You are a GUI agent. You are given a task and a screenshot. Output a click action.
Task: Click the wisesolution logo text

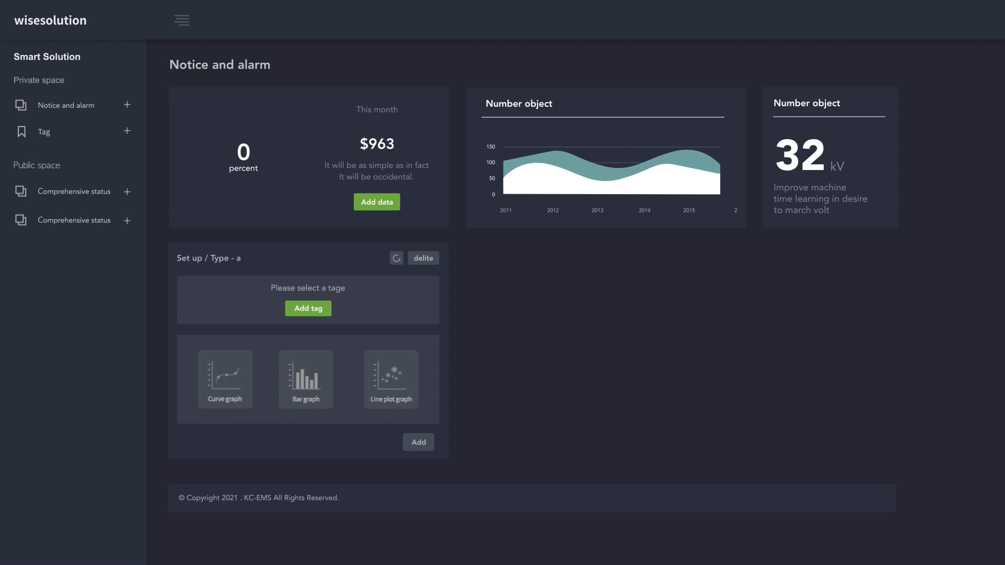click(50, 20)
